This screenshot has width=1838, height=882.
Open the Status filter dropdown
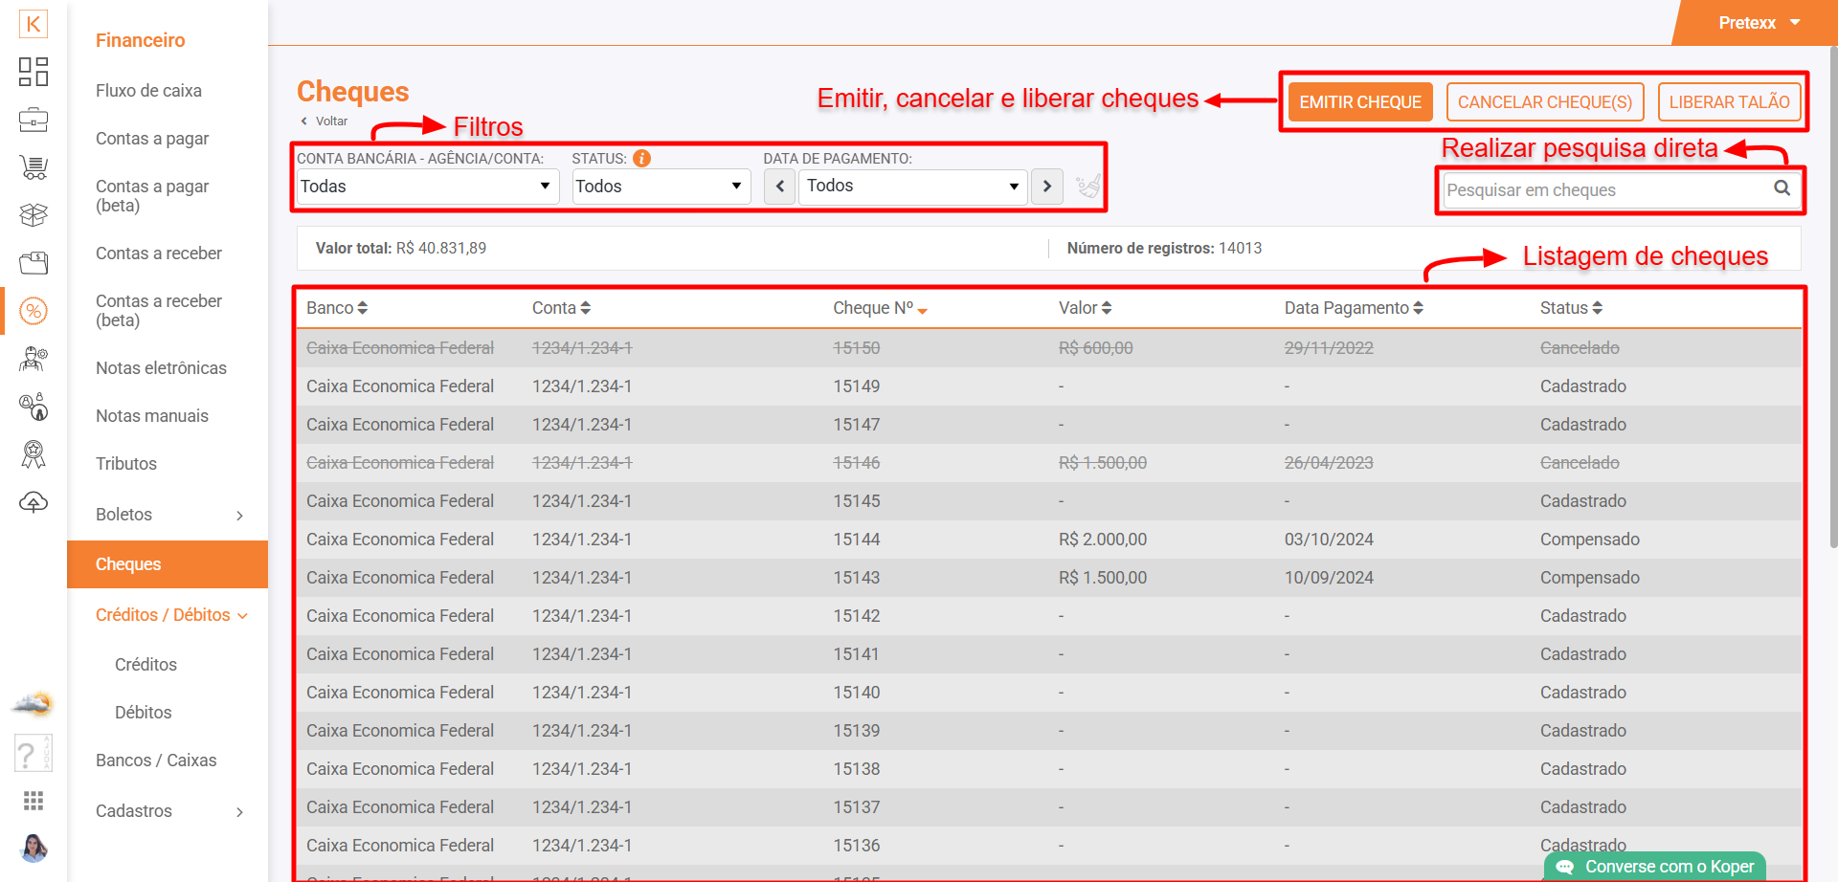(x=660, y=187)
